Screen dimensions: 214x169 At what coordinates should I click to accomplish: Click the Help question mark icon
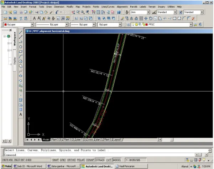click(x=119, y=12)
